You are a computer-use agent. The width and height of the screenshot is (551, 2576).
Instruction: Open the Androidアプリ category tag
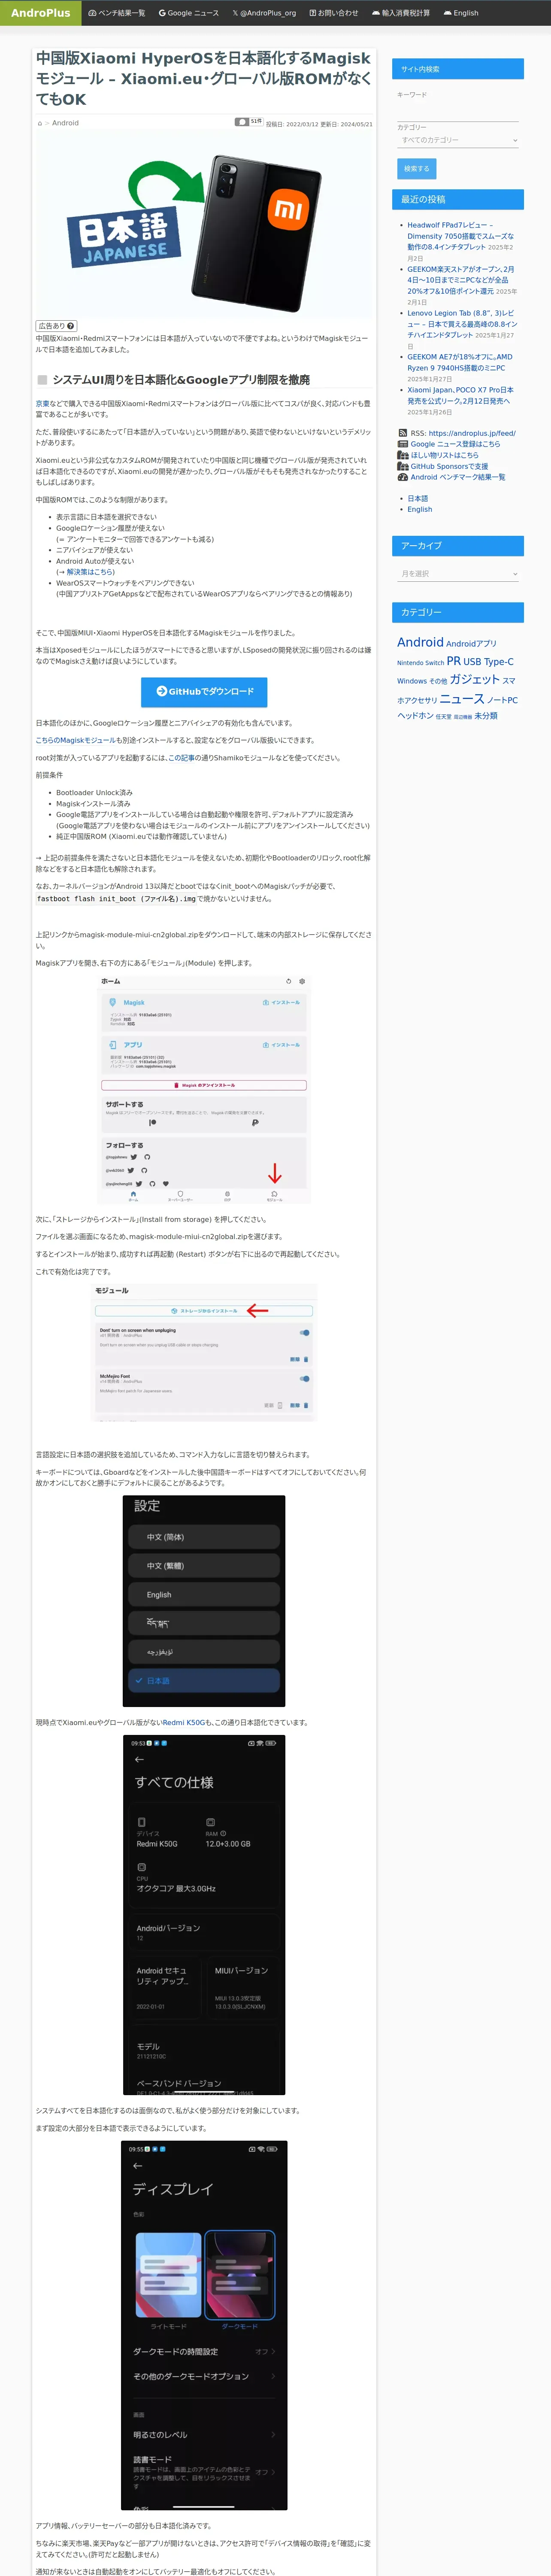point(471,644)
